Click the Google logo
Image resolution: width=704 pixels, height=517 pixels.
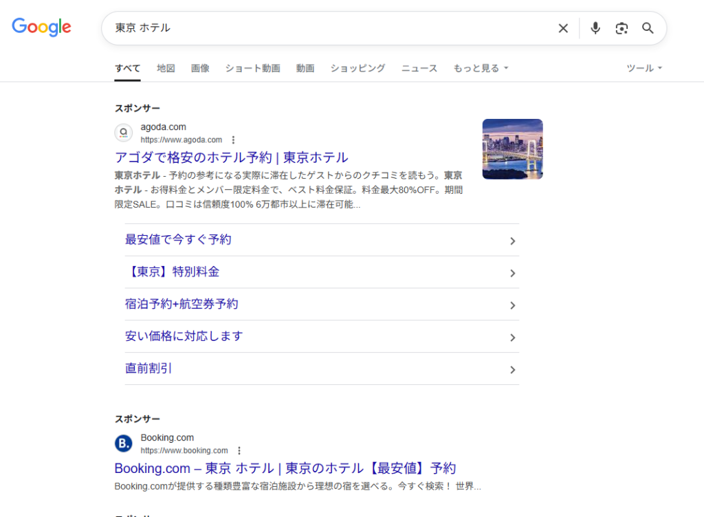(x=41, y=27)
